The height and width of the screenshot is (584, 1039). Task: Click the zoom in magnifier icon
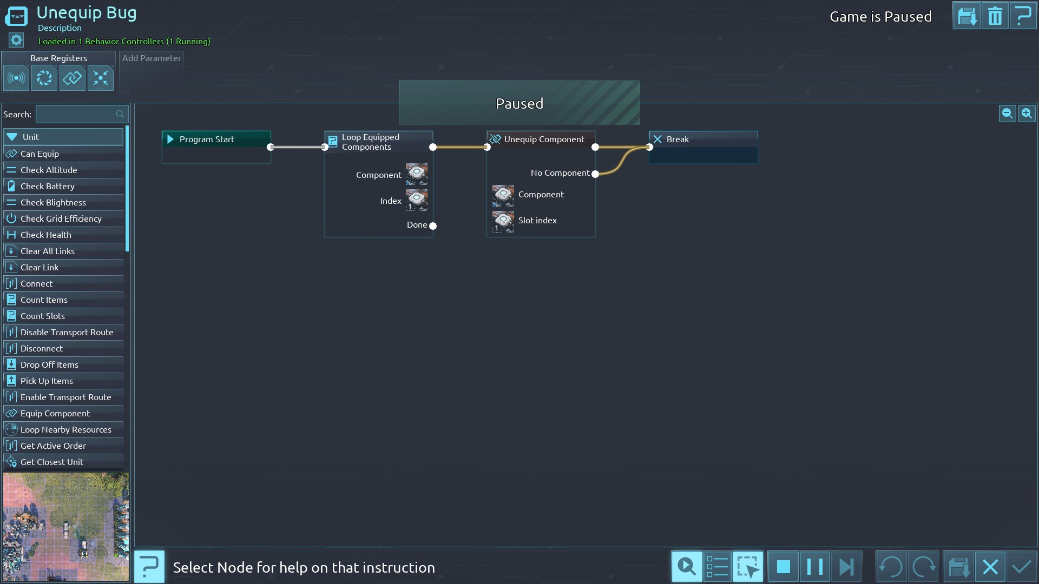[x=1027, y=114]
